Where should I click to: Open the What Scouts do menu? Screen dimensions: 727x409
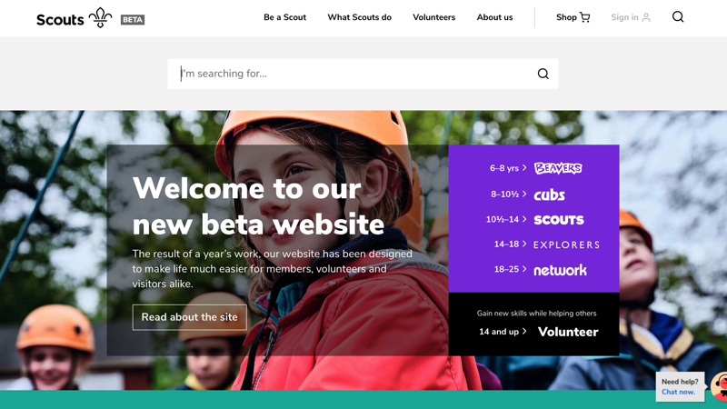359,17
